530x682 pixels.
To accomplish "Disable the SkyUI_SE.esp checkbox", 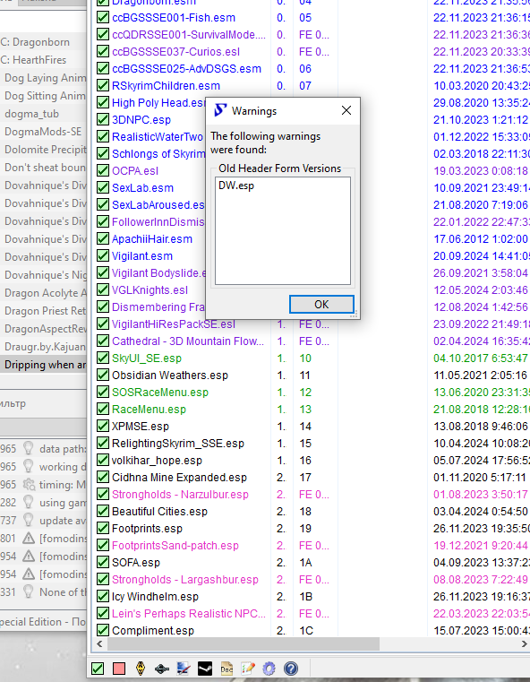I will [103, 358].
